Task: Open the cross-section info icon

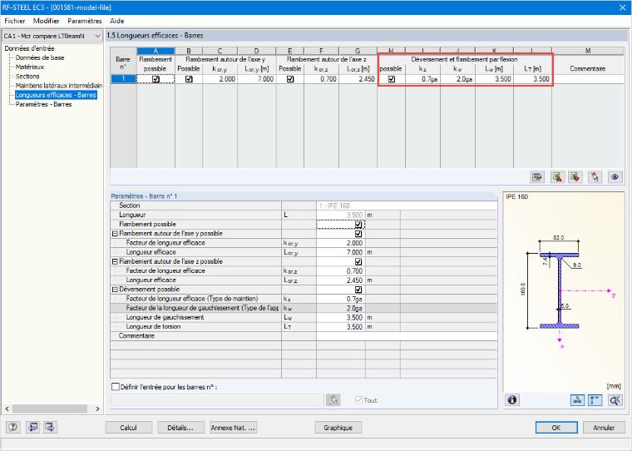Action: tap(512, 399)
